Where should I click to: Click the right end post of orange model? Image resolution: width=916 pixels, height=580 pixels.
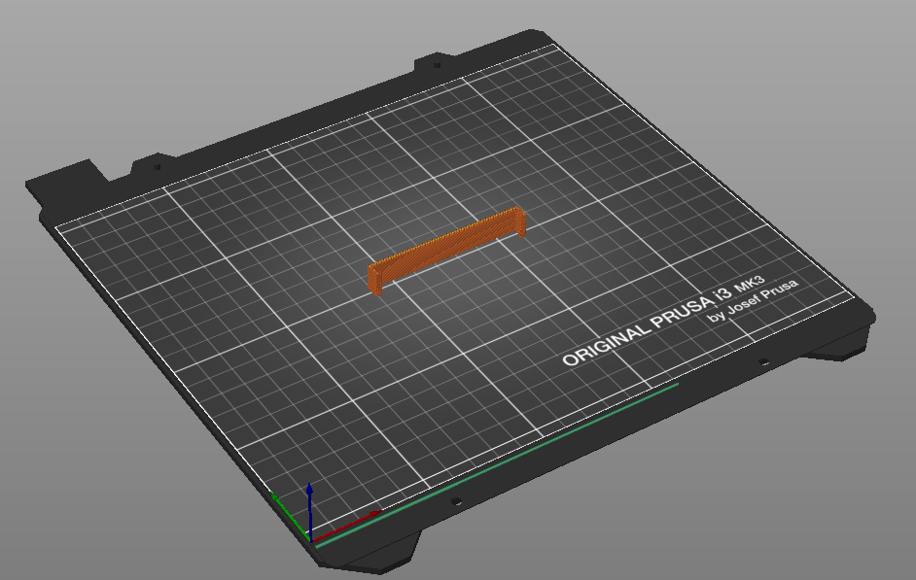520,222
